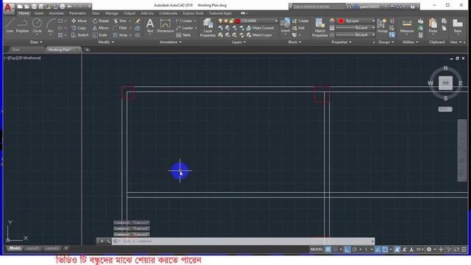Click Edit block button
Screen dimensions: 471x265
click(298, 28)
